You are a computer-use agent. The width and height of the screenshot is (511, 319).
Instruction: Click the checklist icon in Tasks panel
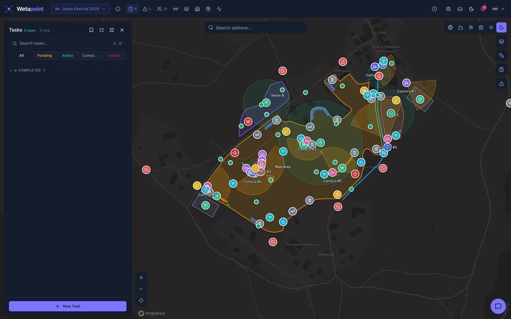(x=102, y=30)
